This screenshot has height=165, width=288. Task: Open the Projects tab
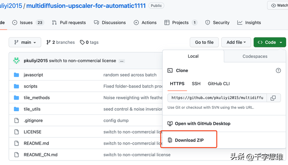click(181, 22)
